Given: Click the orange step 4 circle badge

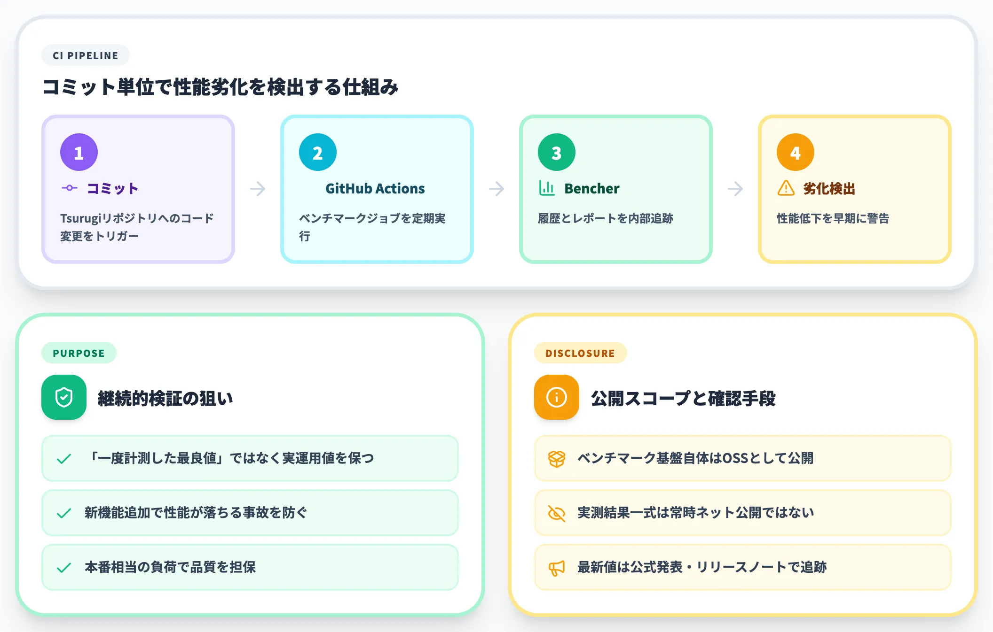Looking at the screenshot, I should (796, 153).
